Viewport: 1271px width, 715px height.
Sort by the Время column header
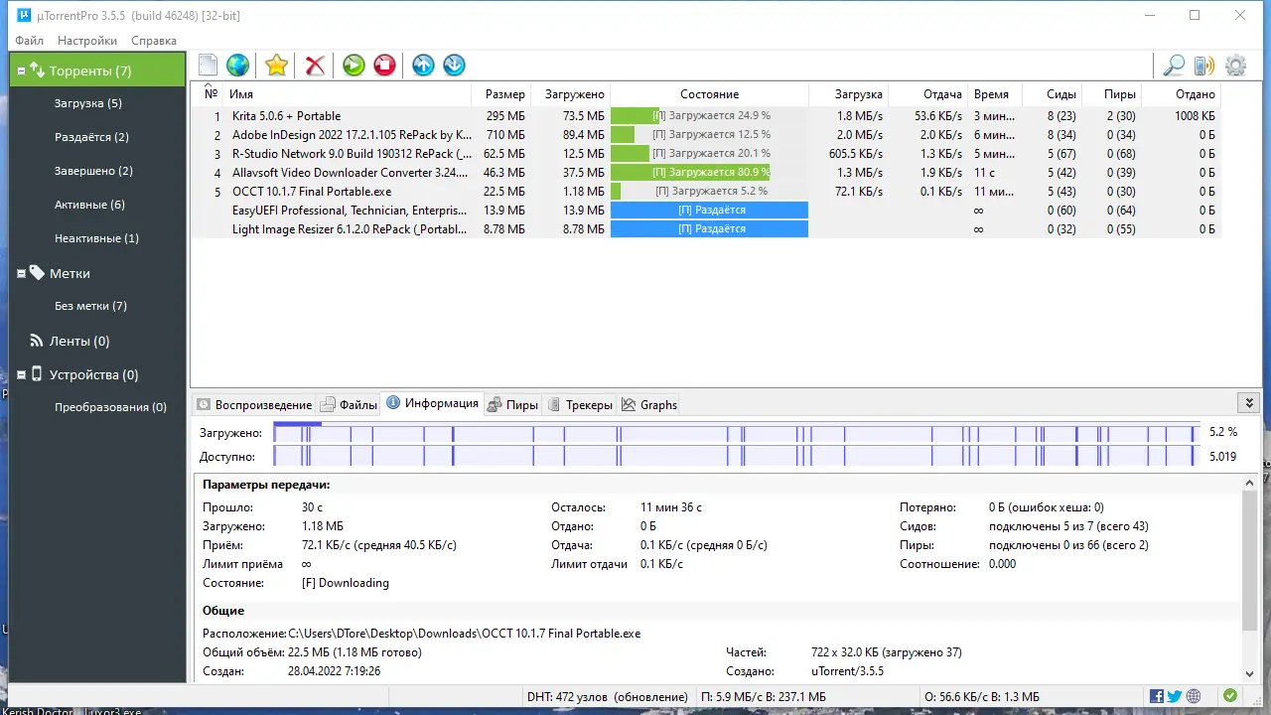coord(995,94)
